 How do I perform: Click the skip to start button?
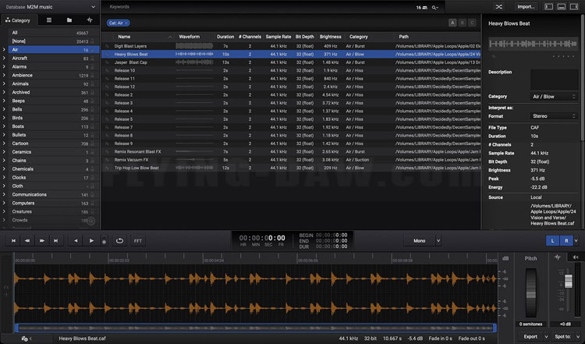(x=14, y=241)
